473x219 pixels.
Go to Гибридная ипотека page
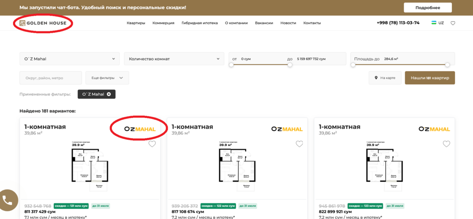click(200, 23)
